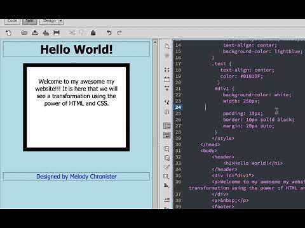Switch to Code view
This screenshot has height=228, width=305.
[x=12, y=21]
